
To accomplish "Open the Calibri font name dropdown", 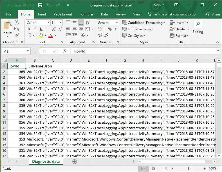I will click(x=48, y=23).
